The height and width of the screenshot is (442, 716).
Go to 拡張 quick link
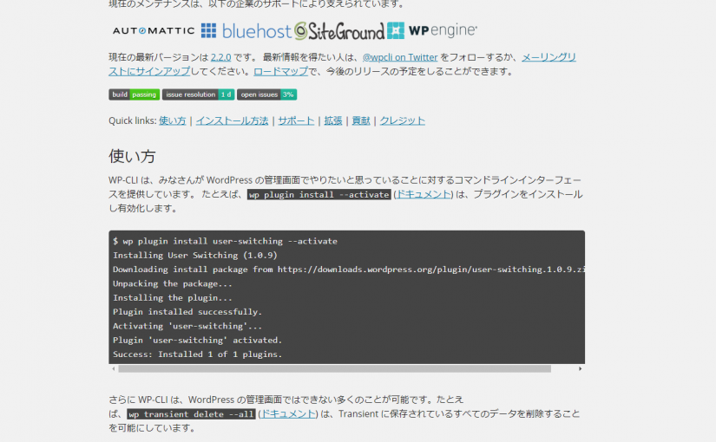point(333,120)
